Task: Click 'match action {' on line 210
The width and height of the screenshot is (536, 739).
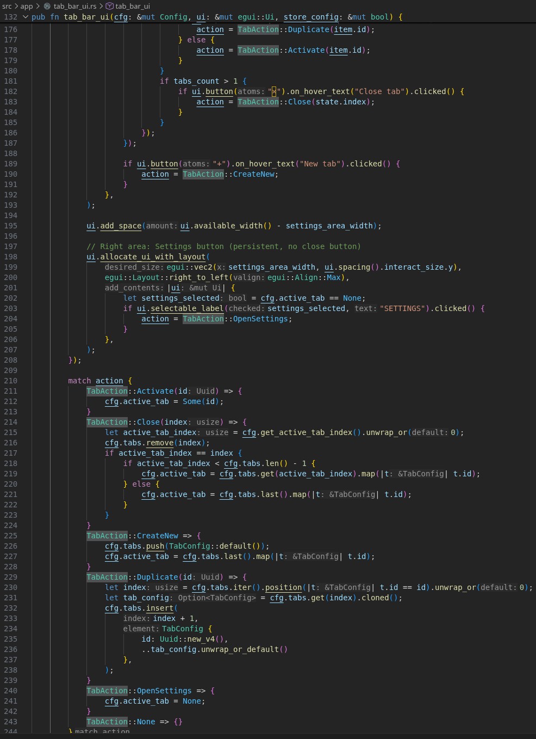Action: click(x=100, y=381)
